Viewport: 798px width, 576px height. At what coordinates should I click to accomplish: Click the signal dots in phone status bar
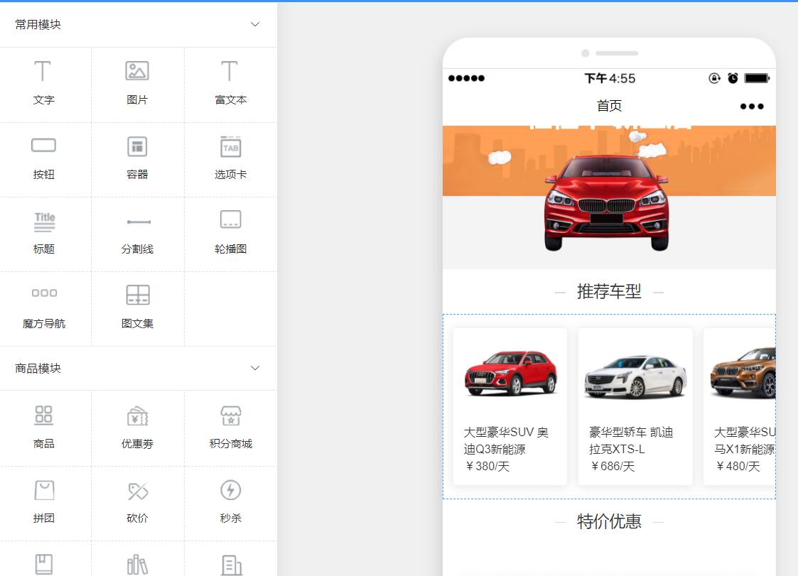click(466, 78)
